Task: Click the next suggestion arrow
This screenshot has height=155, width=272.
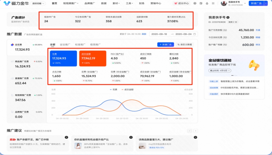Action: [x=196, y=131]
